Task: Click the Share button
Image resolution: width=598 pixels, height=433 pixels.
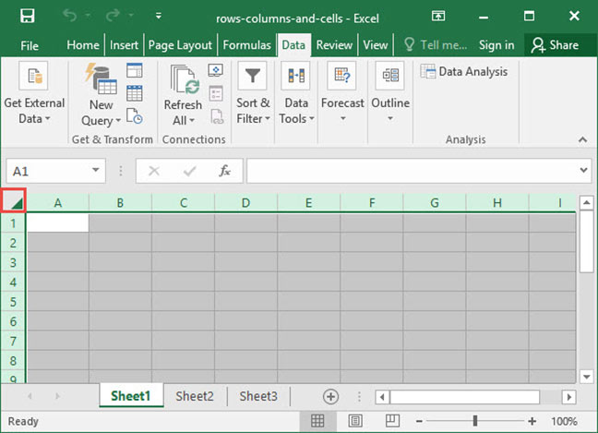Action: click(555, 45)
